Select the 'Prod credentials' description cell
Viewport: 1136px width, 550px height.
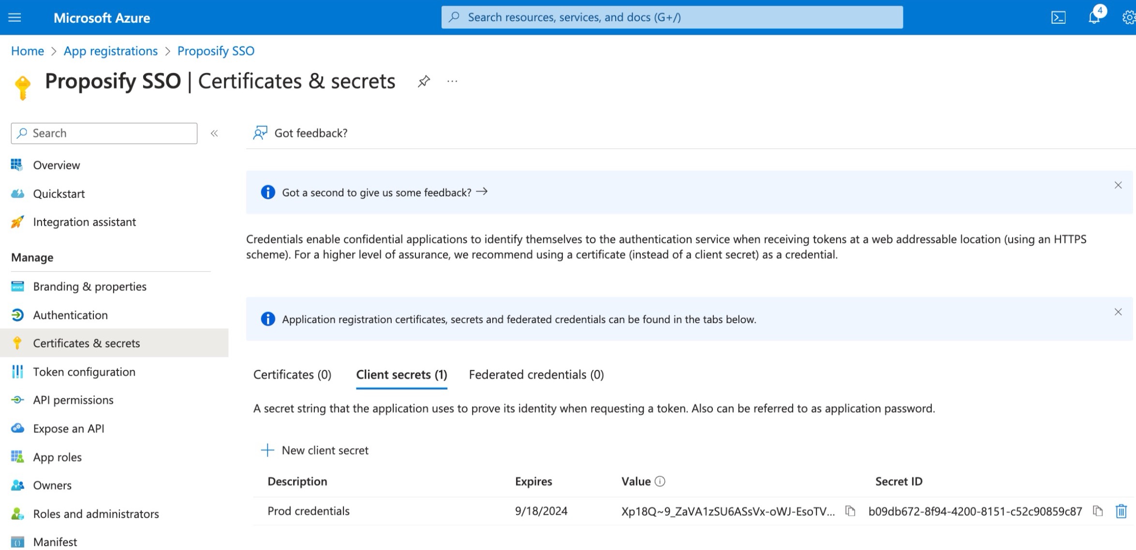(309, 511)
